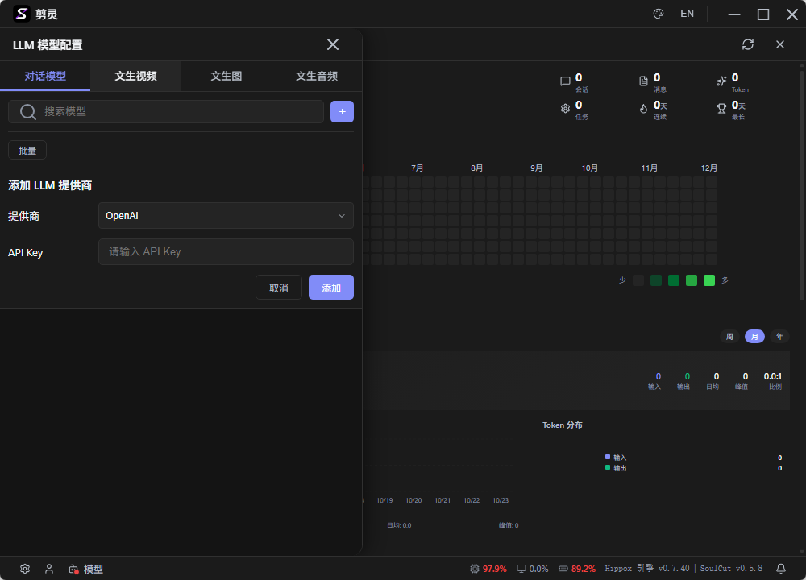
Task: Confirm with the 添加 button
Action: 331,288
